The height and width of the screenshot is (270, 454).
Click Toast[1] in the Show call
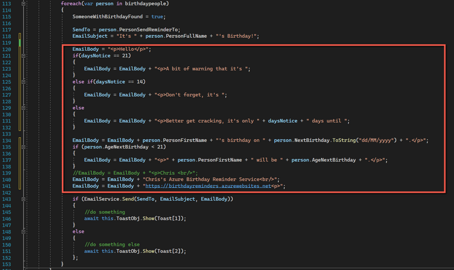(171, 218)
